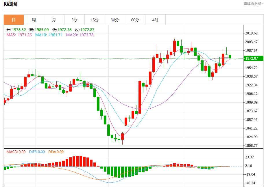Image resolution: width=266 pixels, height=187 pixels.
Task: Click the 2.16 MACD axis label
Action: tap(249, 166)
